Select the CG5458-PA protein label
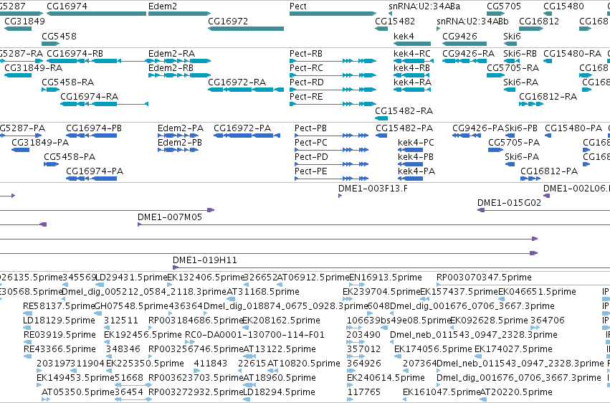Screen dimensions: 610x403 coord(70,157)
